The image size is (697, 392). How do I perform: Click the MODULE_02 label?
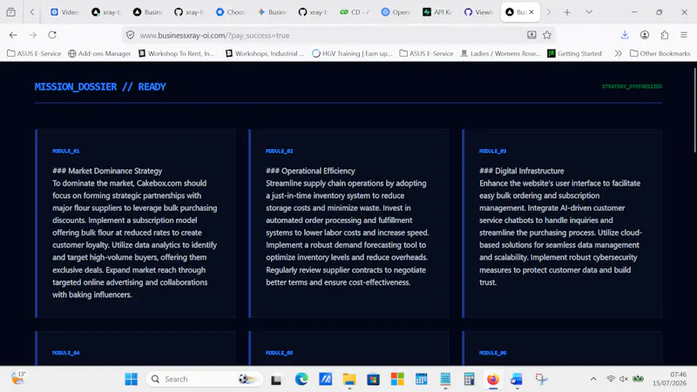pos(279,151)
